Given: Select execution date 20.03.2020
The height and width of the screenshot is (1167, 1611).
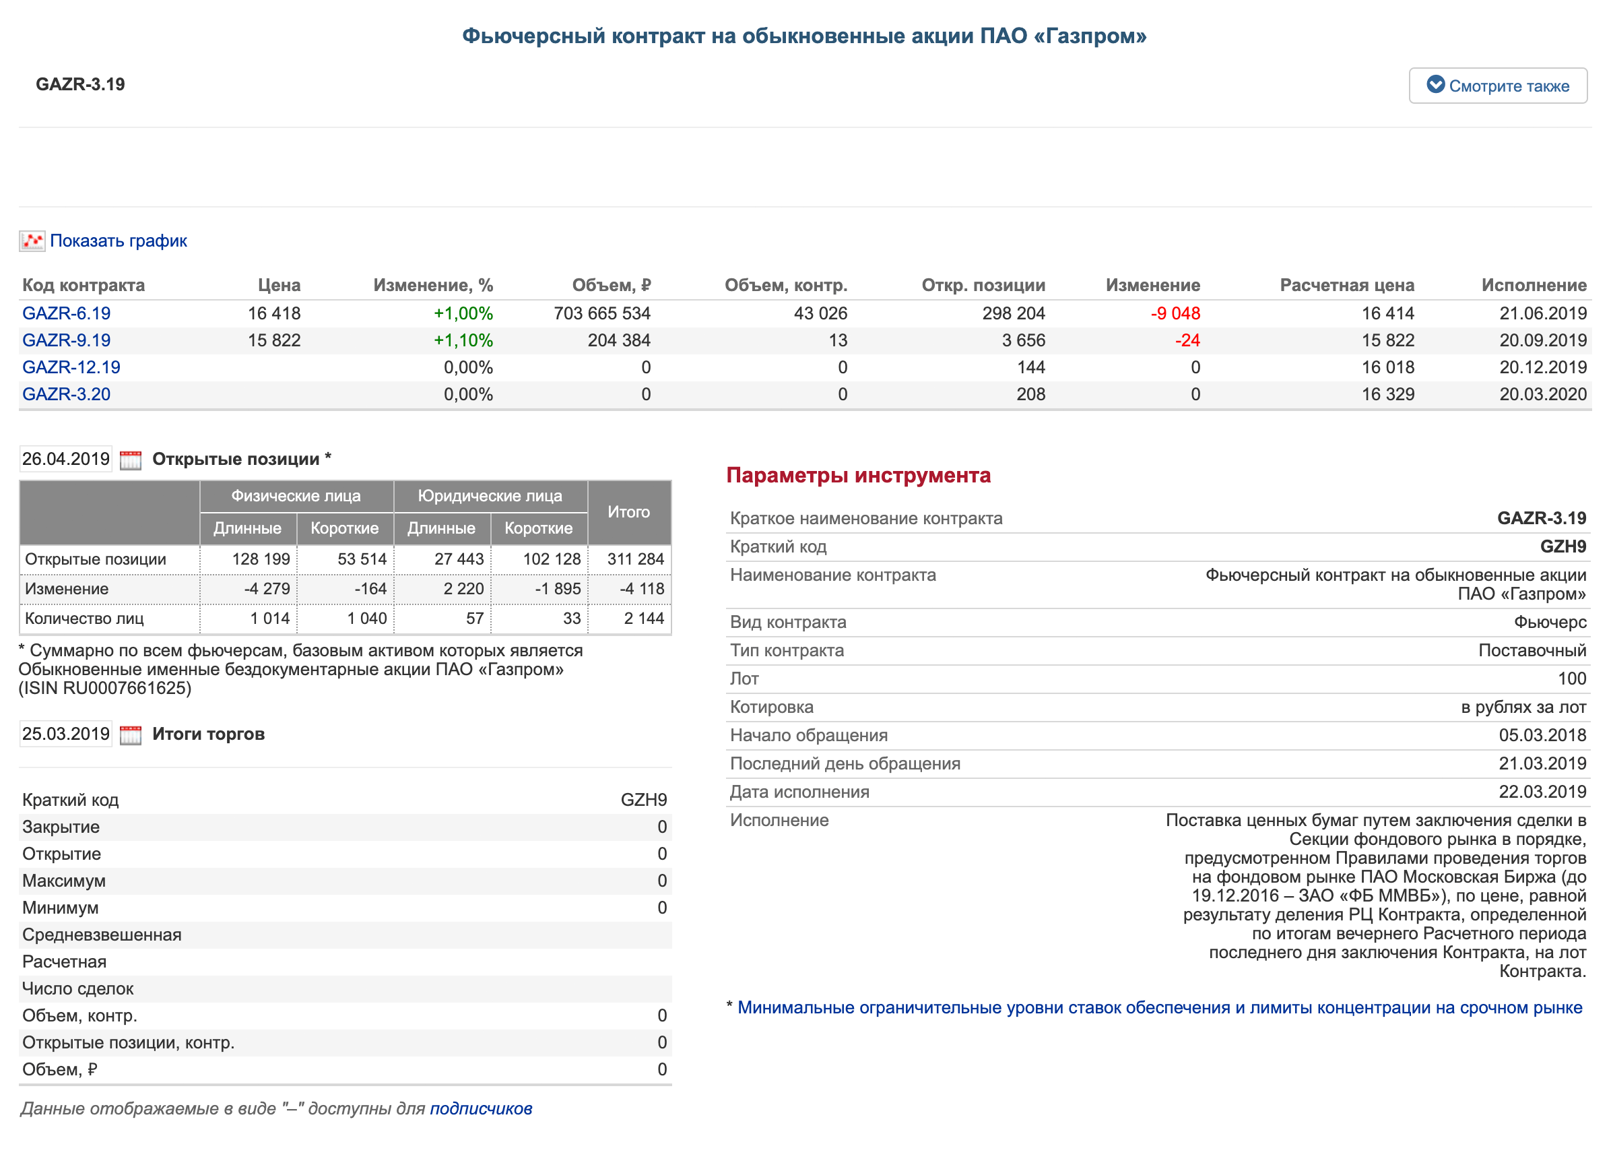Looking at the screenshot, I should pyautogui.click(x=1543, y=394).
